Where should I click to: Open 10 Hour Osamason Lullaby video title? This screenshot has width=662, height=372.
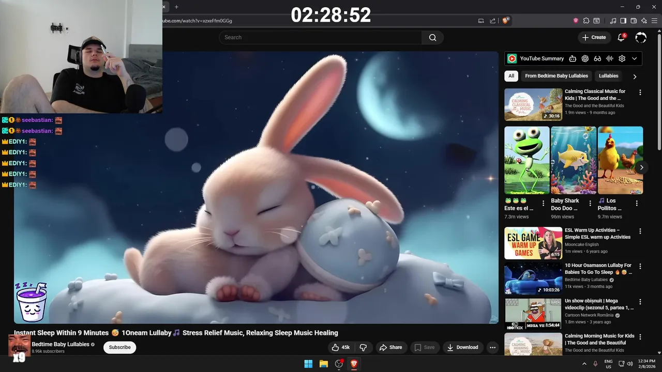point(598,269)
